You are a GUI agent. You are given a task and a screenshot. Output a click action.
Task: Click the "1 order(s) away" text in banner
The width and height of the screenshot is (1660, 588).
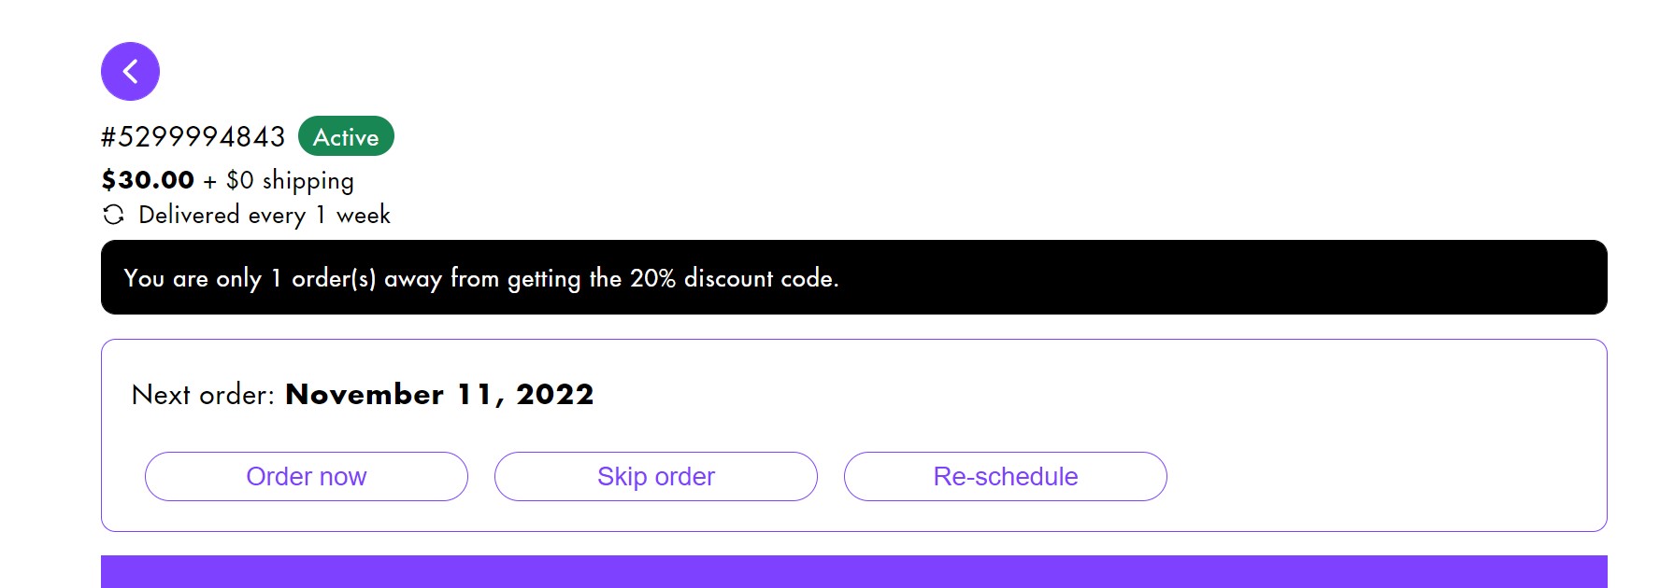point(356,278)
